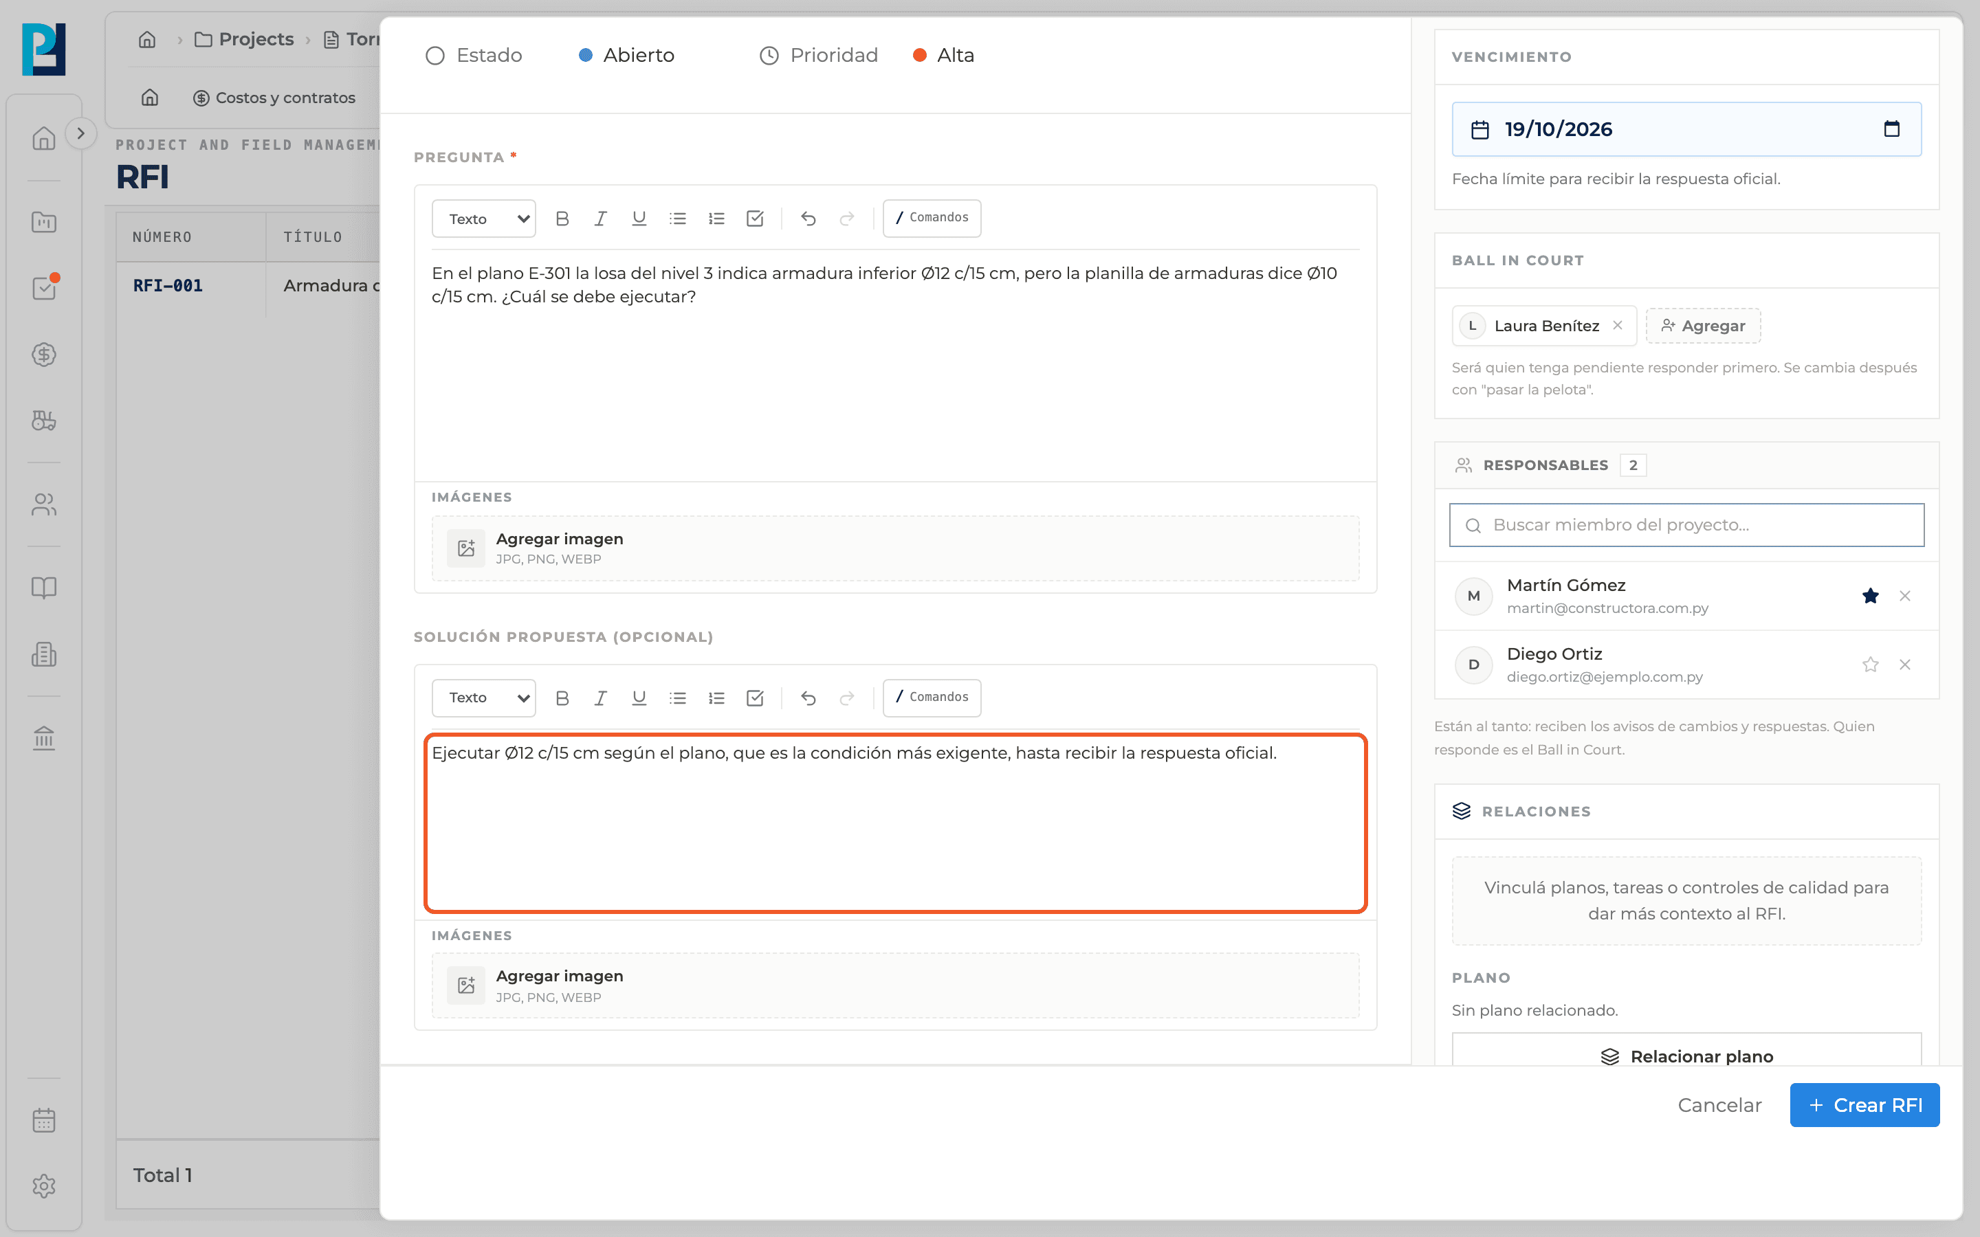
Task: Add checklist in the Pregunta editor toolbar
Action: (x=755, y=219)
